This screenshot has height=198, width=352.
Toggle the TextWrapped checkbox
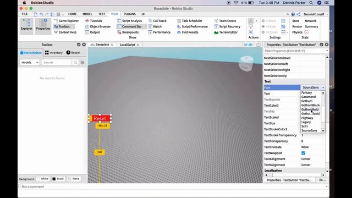tap(303, 153)
